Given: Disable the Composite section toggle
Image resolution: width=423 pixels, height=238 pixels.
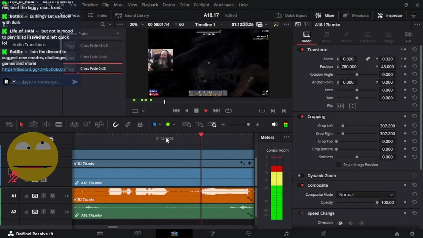Looking at the screenshot, I should [x=301, y=185].
